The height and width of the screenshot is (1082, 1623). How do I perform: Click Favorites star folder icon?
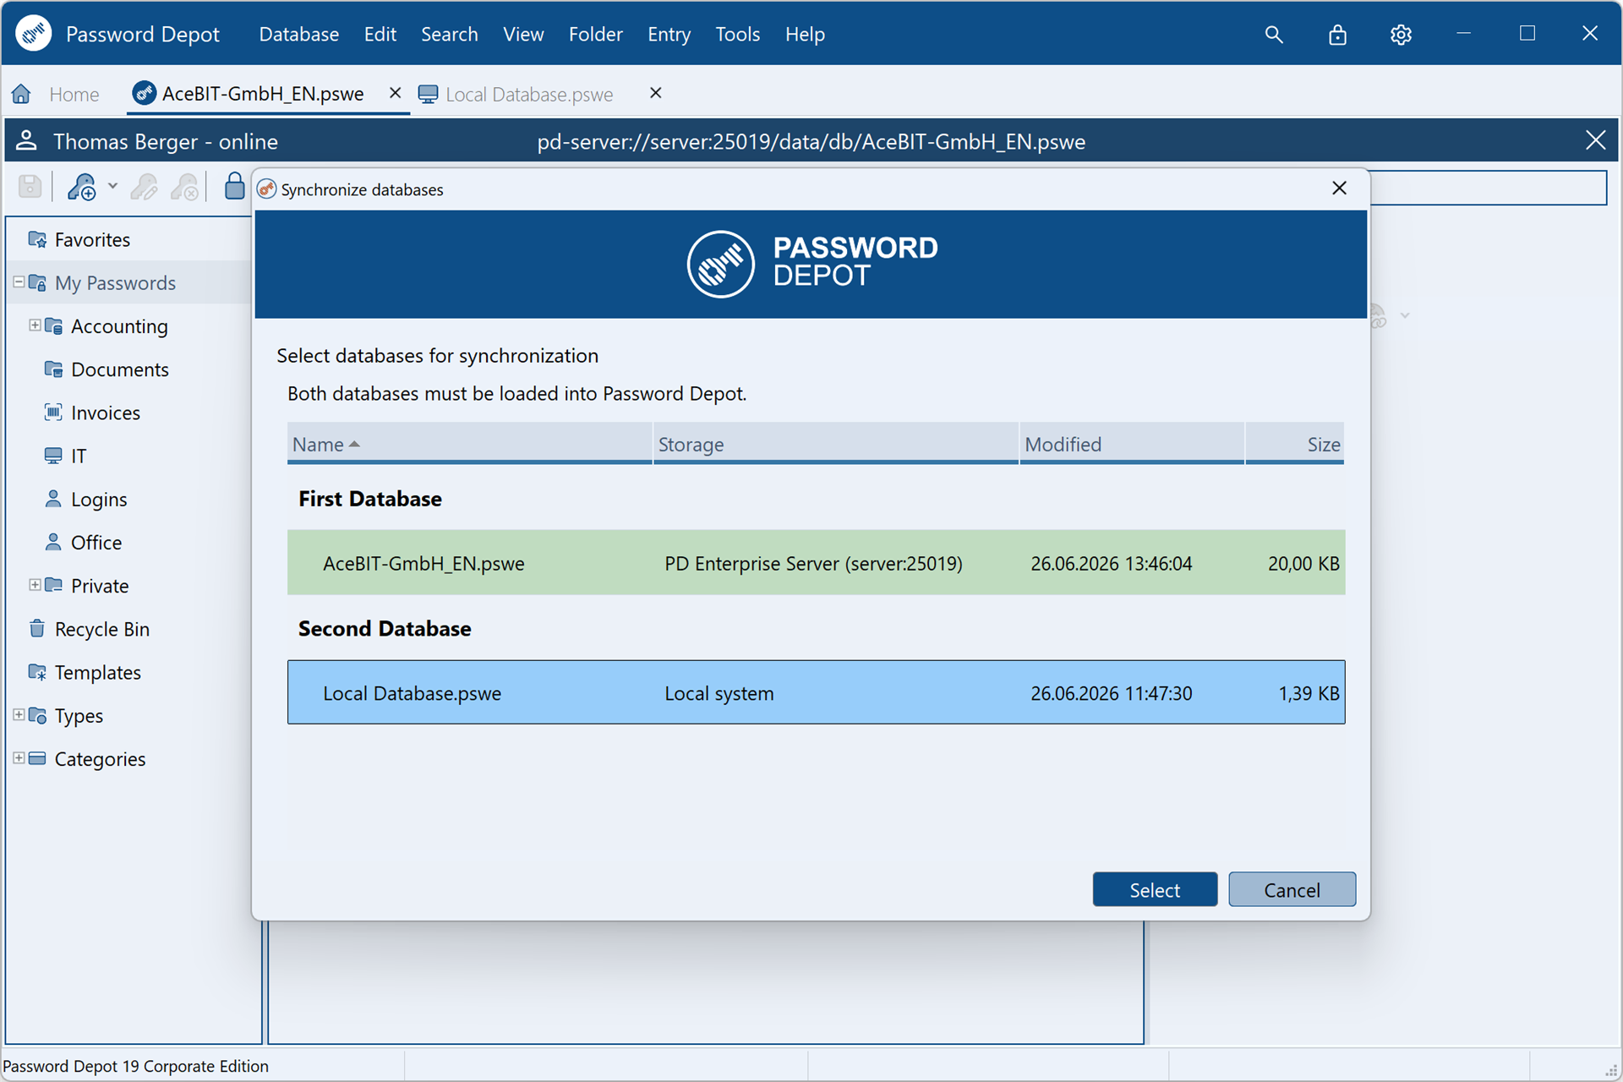click(37, 239)
